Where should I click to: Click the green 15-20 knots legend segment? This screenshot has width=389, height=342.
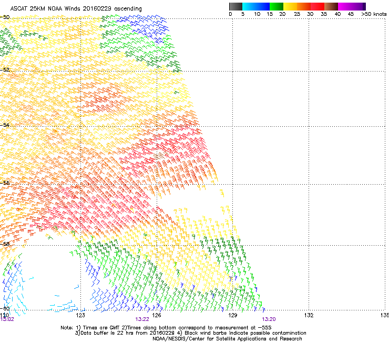277,6
